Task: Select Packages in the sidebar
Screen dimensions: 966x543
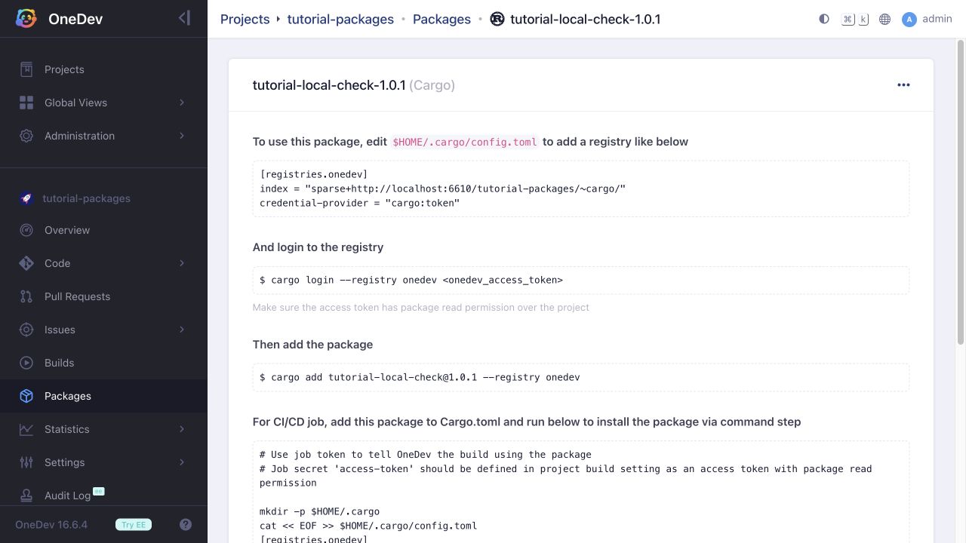Action: (103, 396)
